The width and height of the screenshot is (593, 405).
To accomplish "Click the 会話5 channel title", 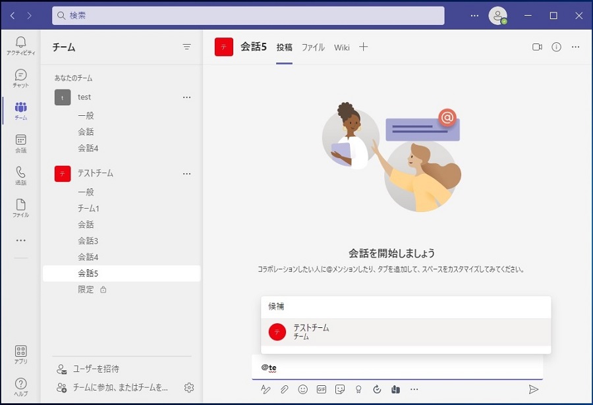I will [254, 47].
